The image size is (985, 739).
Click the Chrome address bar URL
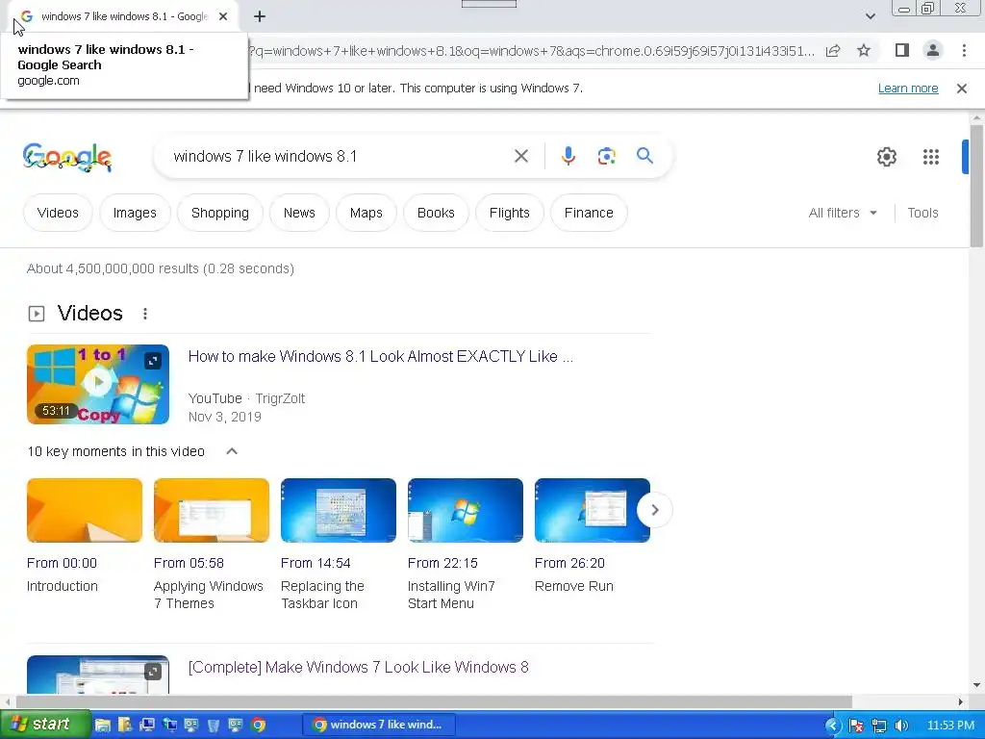(531, 51)
